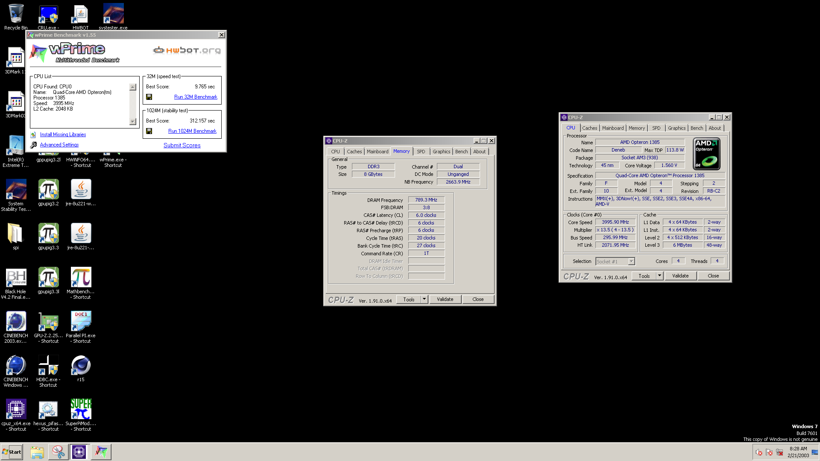This screenshot has width=820, height=461.
Task: Click the Run 32M Benchmark link
Action: 196,97
